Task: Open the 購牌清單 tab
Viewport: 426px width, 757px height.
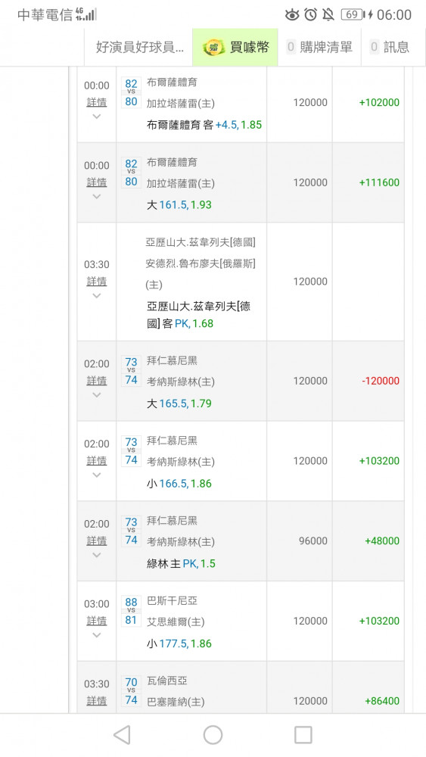Action: pos(319,47)
